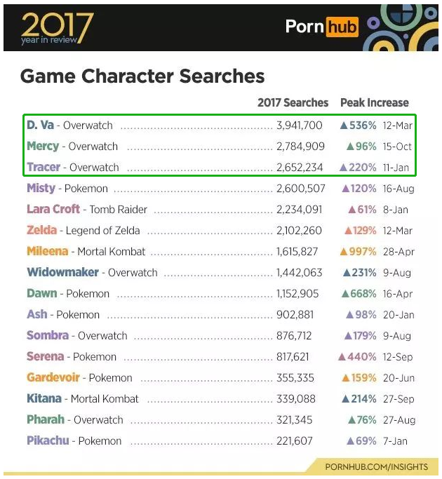This screenshot has height=479, width=442.
Task: Click the orange triangle beside 997%
Action: [x=344, y=252]
